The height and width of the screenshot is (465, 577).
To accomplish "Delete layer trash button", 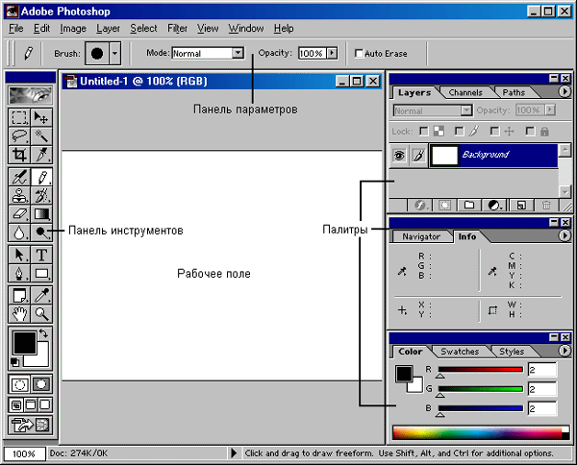I will [546, 205].
